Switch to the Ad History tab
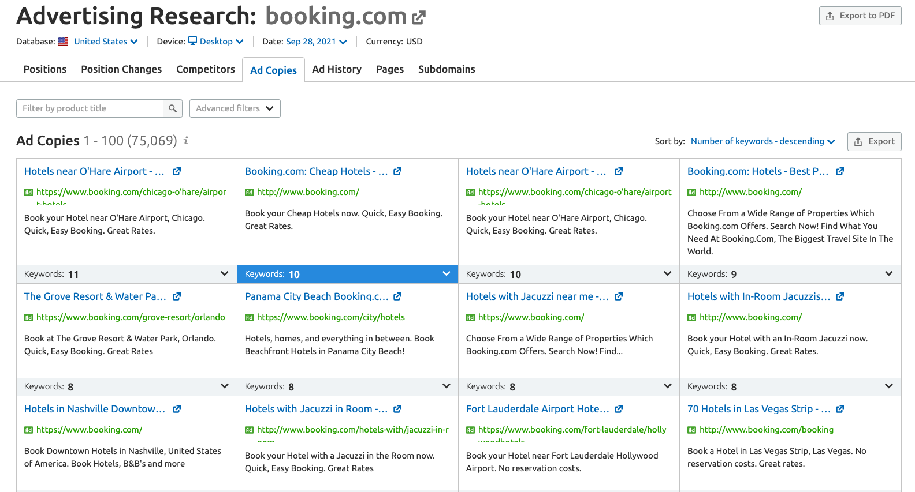 (337, 69)
